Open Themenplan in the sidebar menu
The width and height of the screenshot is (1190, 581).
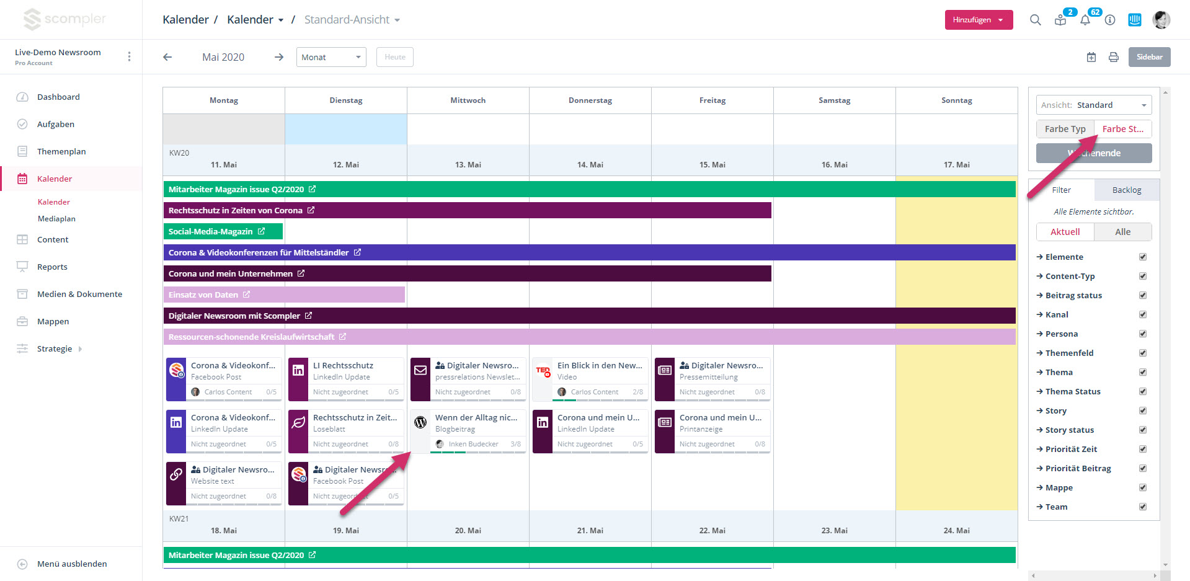(x=61, y=151)
